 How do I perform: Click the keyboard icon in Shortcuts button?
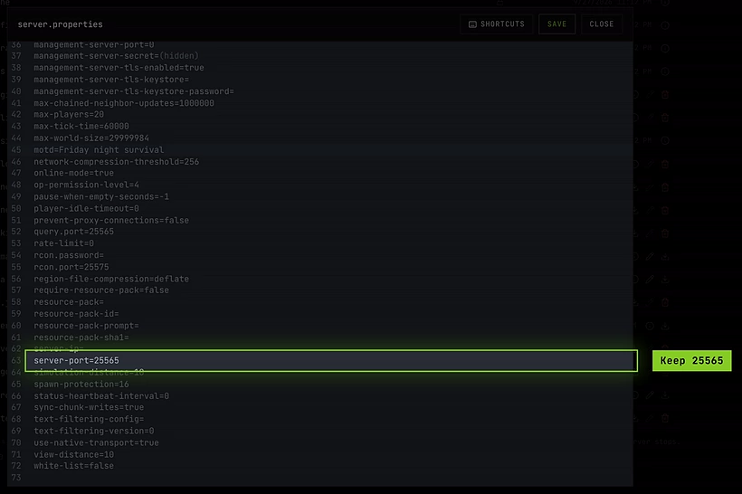tap(472, 24)
